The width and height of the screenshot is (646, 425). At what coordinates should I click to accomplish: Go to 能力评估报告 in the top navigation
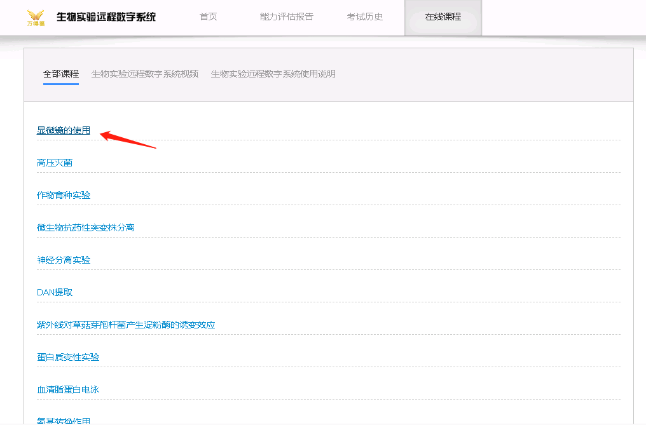pos(286,17)
